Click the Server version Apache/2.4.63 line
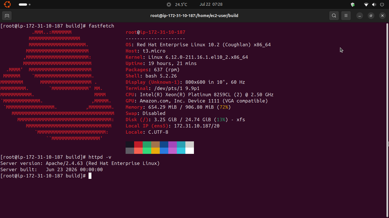The height and width of the screenshot is (218, 389). pos(80,163)
